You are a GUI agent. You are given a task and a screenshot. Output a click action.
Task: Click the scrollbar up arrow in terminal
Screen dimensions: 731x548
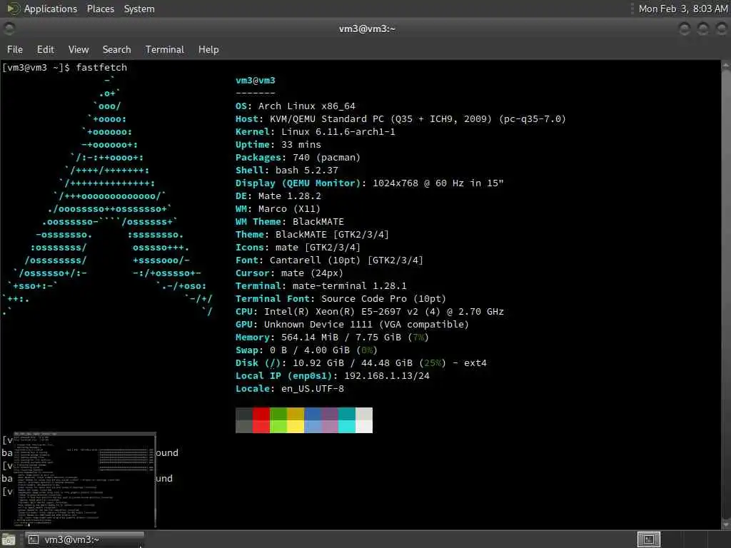coord(726,66)
